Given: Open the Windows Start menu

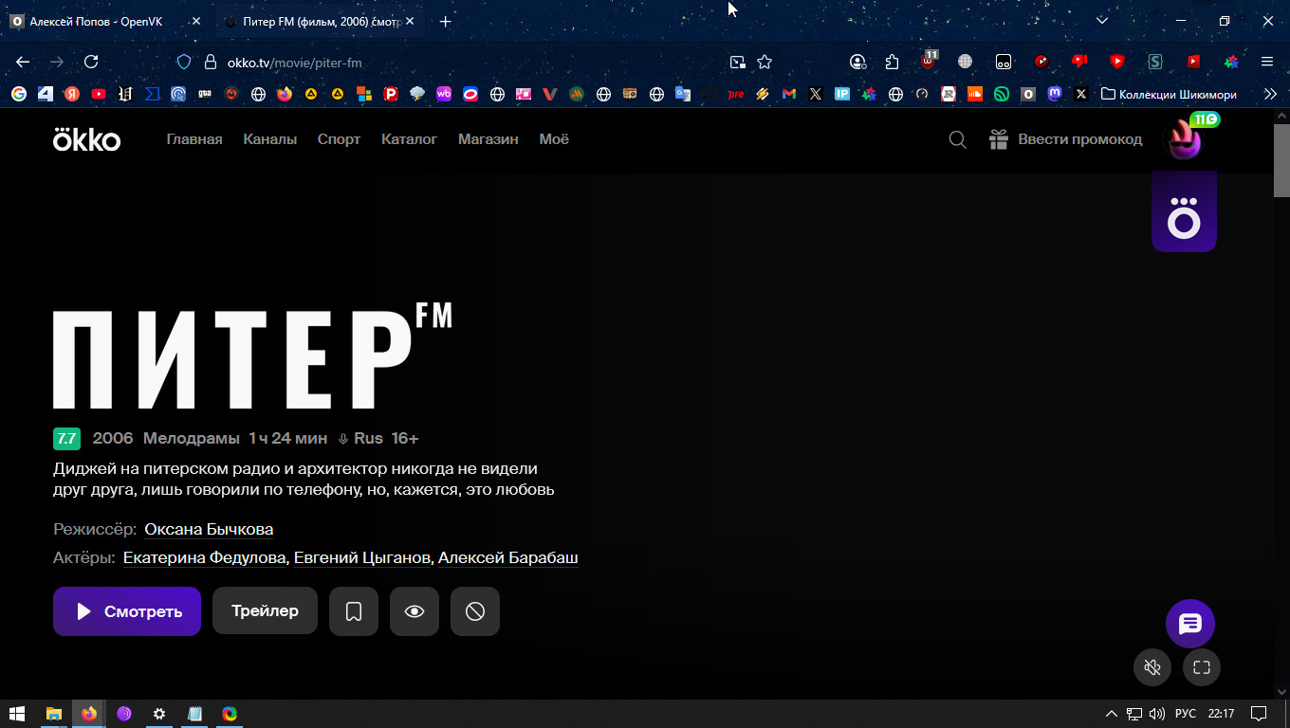Looking at the screenshot, I should pyautogui.click(x=17, y=714).
